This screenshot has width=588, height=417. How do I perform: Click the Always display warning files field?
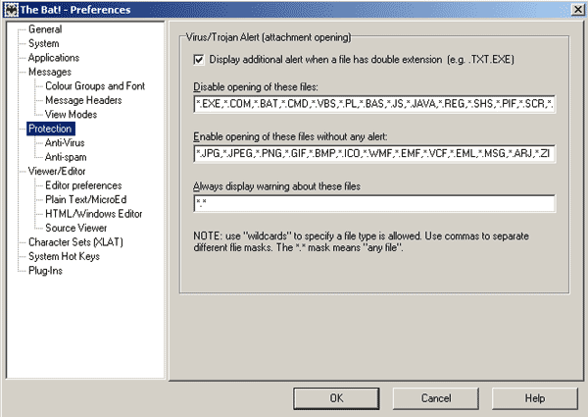point(374,203)
